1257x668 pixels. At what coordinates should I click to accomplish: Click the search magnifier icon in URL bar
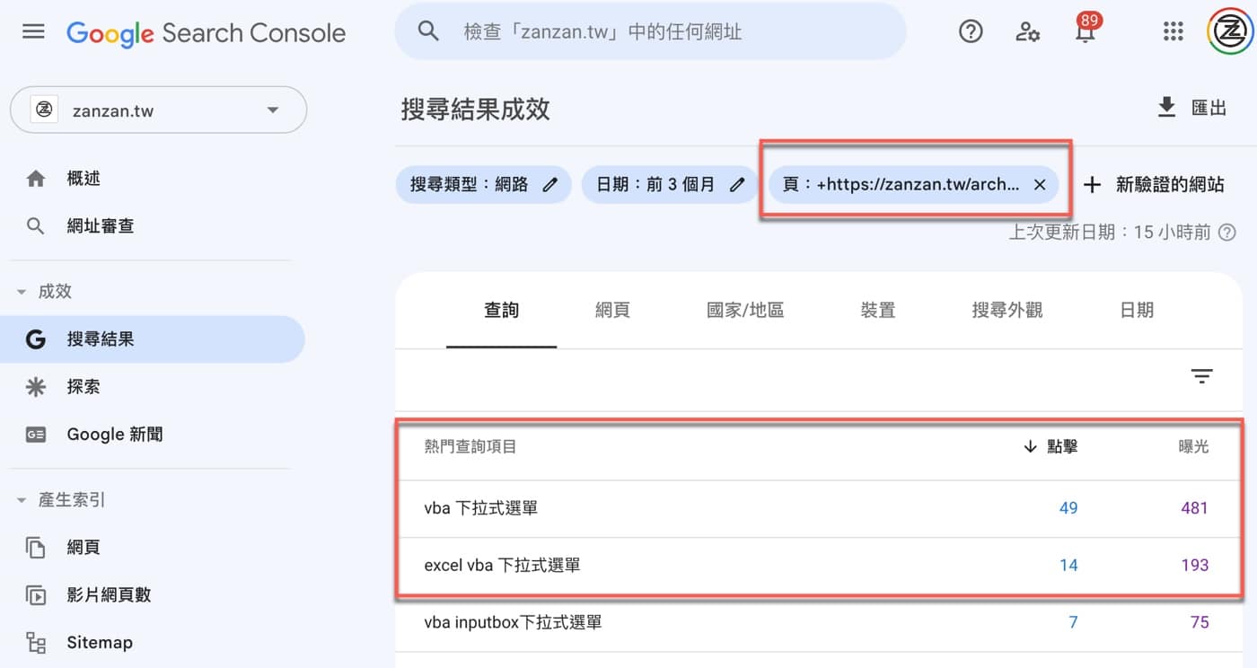point(428,31)
